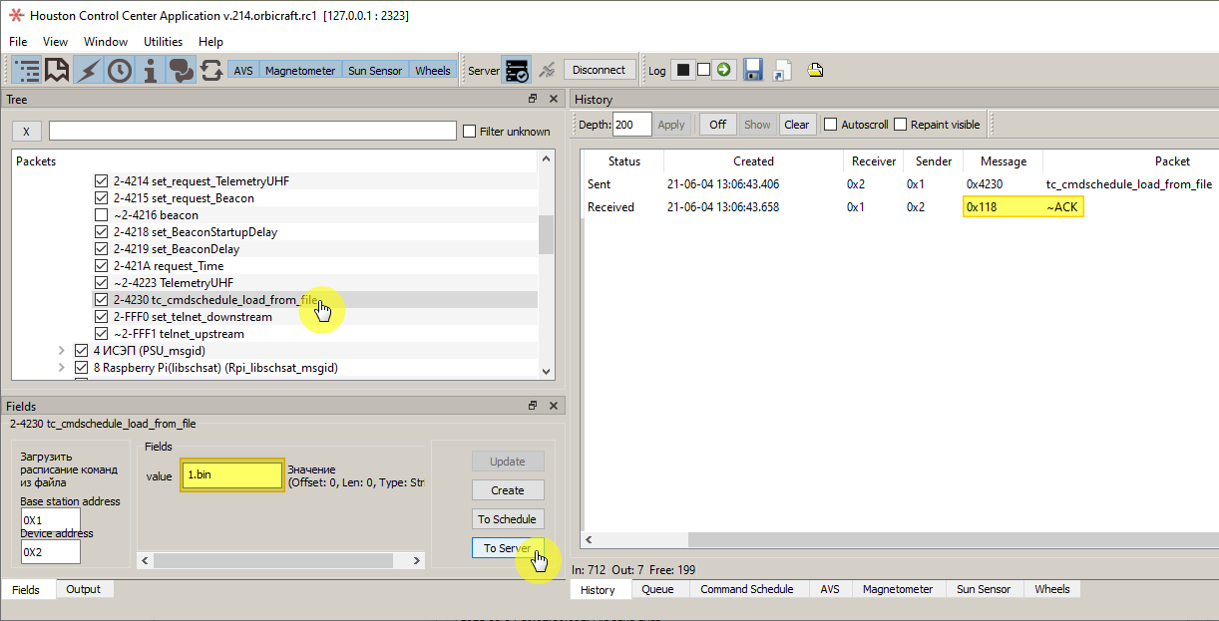Collapse the Fields panel with its arrow
Viewport: 1219px width, 621px height.
533,405
